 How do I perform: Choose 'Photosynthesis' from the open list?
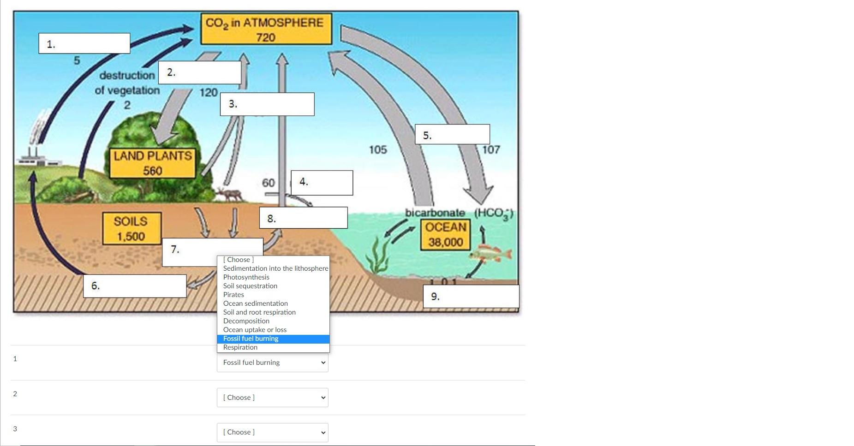point(273,277)
